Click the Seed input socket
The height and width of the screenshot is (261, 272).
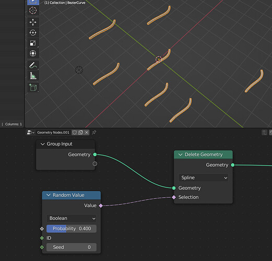coord(42,247)
